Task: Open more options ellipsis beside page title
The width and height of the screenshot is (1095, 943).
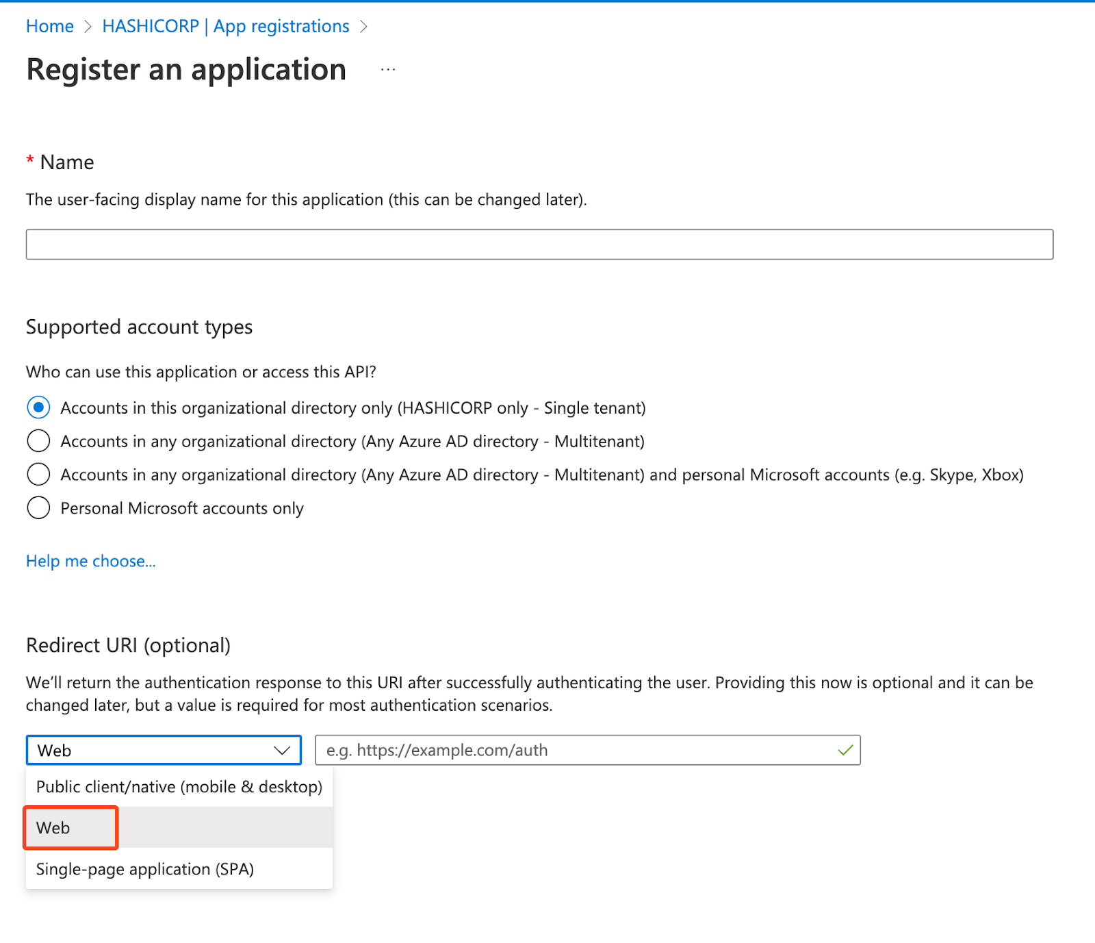Action: (x=388, y=70)
